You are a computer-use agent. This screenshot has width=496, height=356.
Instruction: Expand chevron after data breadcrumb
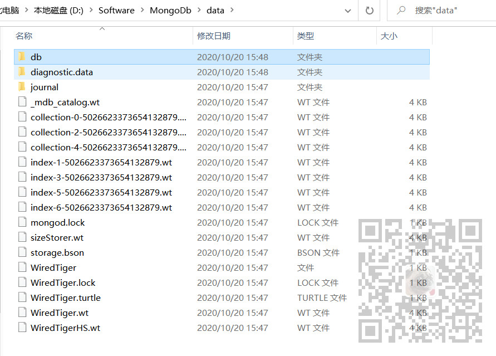click(232, 10)
